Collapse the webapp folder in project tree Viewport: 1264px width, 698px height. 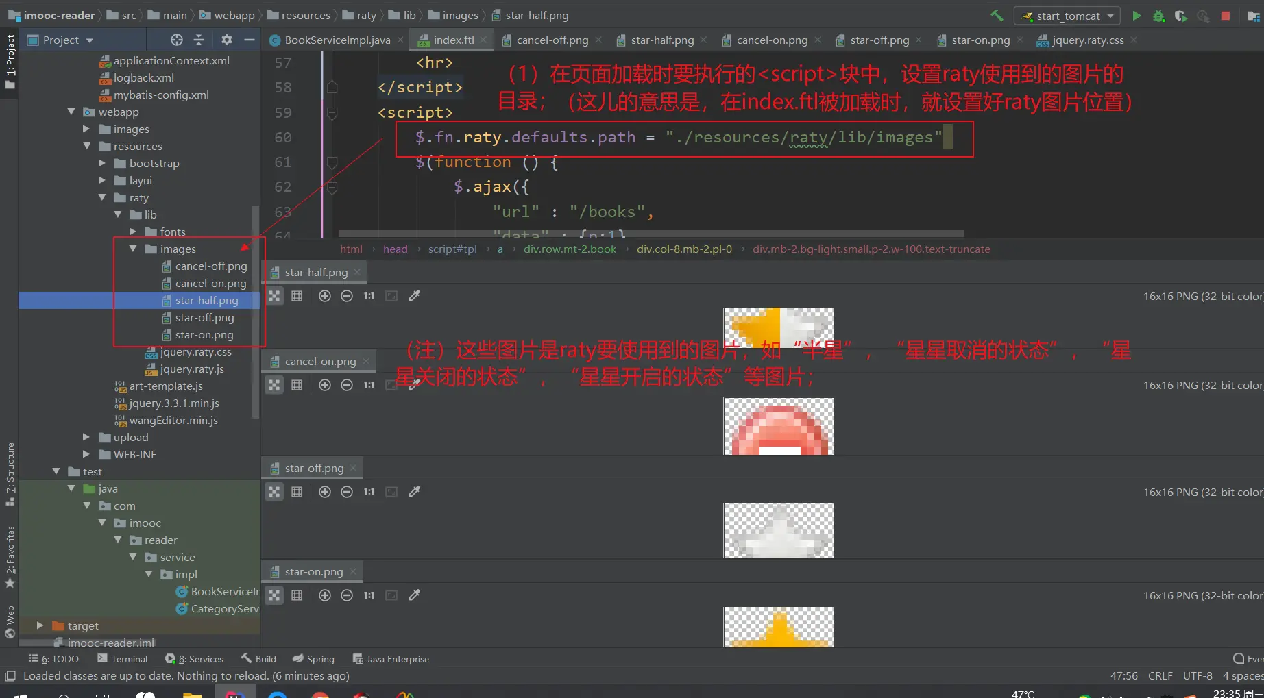click(x=71, y=112)
